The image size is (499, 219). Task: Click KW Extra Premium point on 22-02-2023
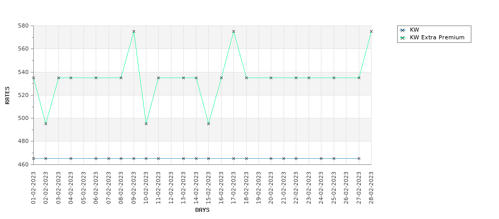296,78
